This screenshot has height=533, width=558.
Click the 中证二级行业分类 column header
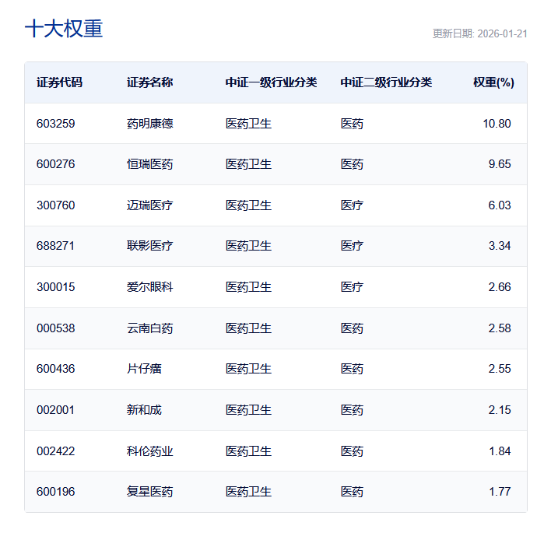point(385,82)
